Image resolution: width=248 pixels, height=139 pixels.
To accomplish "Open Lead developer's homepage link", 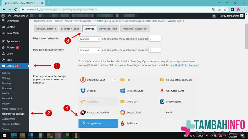I will coord(128,21).
